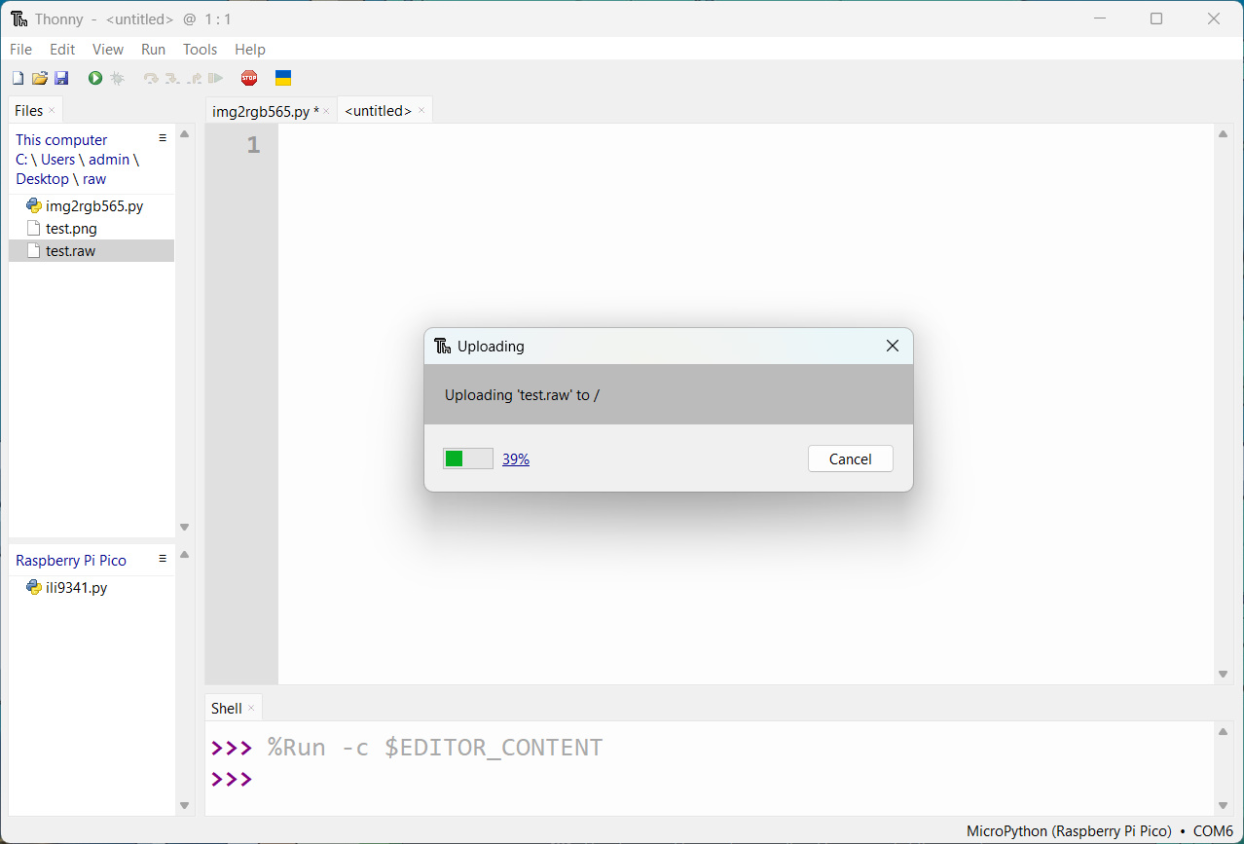Navigate to Desktop folder in path

click(x=42, y=178)
